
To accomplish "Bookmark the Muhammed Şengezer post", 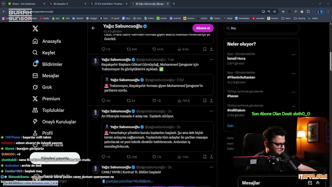I will pos(205,101).
